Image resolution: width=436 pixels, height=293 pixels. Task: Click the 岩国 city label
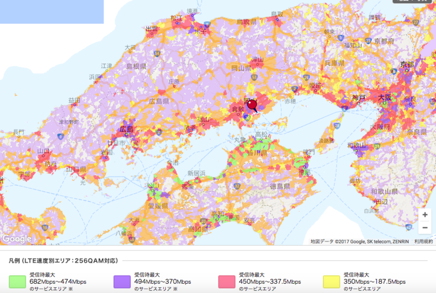pyautogui.click(x=107, y=152)
